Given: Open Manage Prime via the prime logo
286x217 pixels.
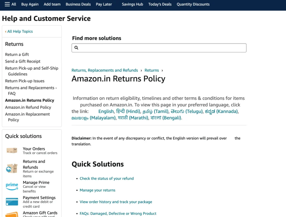Looking at the screenshot, I should point(12,186).
